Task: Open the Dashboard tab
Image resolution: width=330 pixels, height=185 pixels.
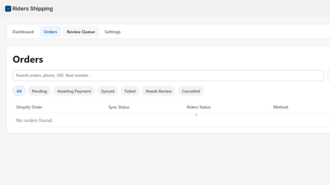Action: click(x=23, y=32)
